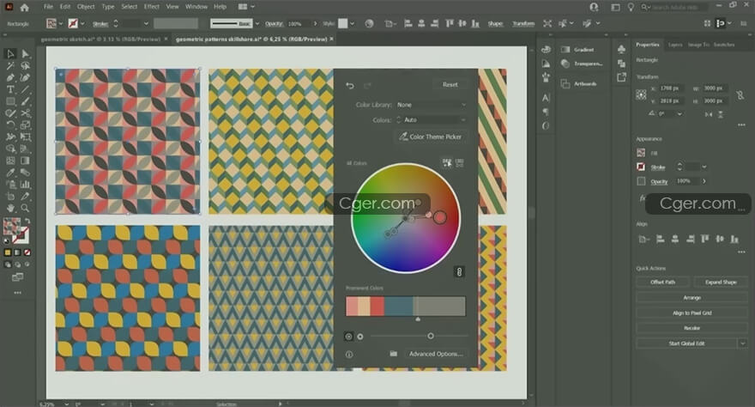Open the Start Global Edit dropdown arrow
755x407 pixels.
(741, 343)
